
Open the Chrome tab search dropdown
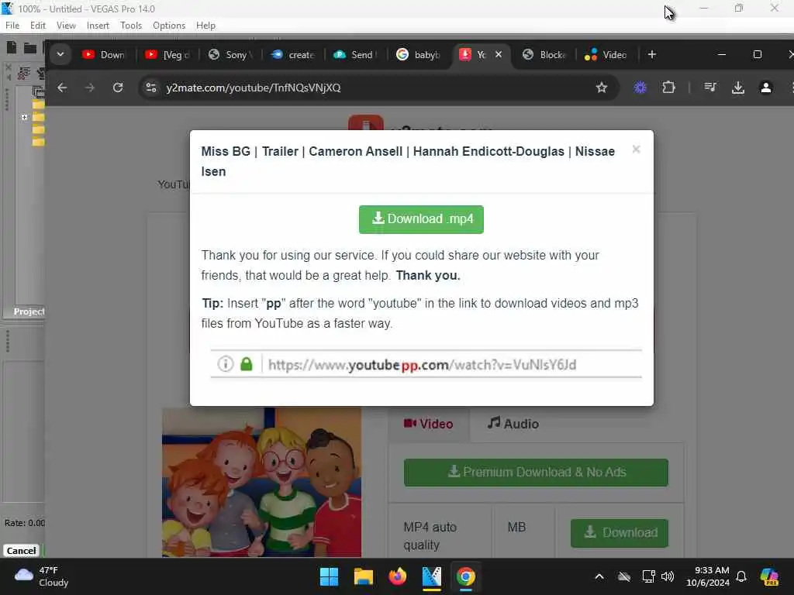click(60, 54)
